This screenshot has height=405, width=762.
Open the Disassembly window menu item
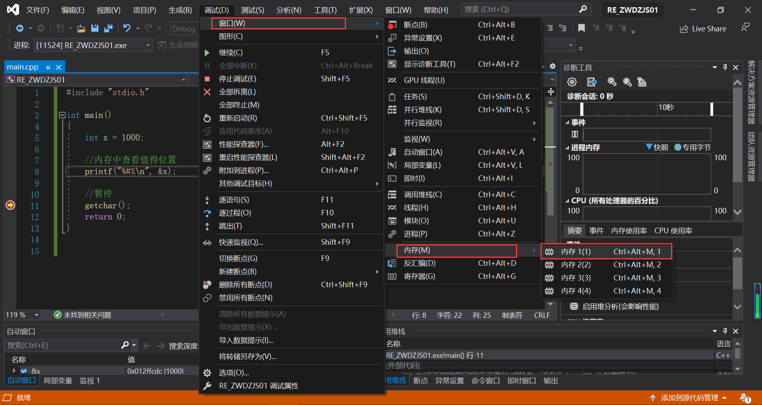click(x=463, y=263)
